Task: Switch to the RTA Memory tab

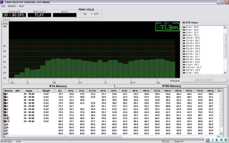Action: pyautogui.click(x=58, y=86)
